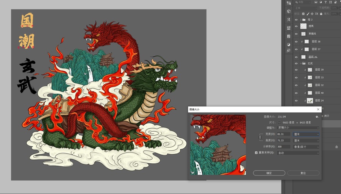Toggle visibility of 图层 26
Screen dimensions: 341x194
coord(296,57)
